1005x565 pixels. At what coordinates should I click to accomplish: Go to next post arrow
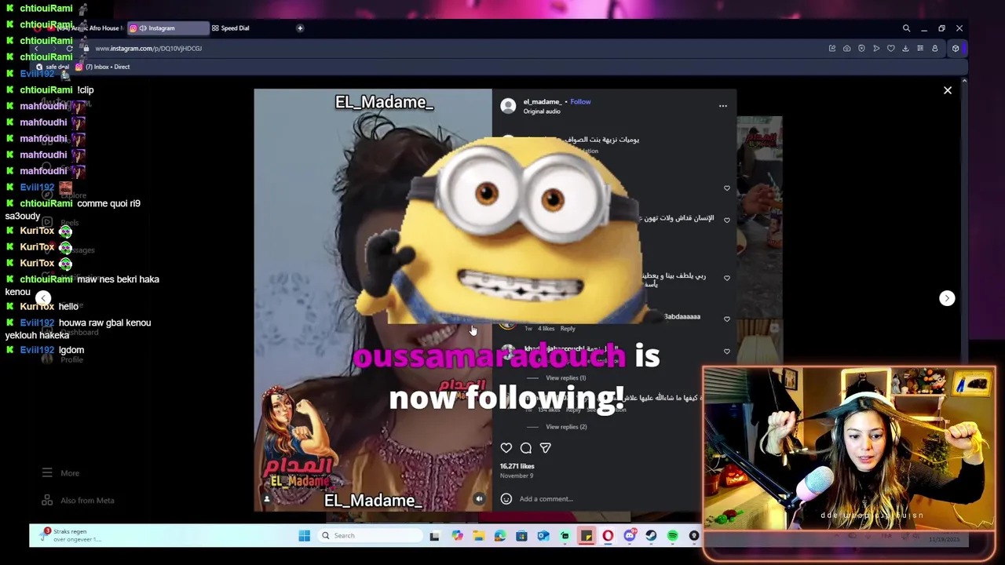click(947, 298)
